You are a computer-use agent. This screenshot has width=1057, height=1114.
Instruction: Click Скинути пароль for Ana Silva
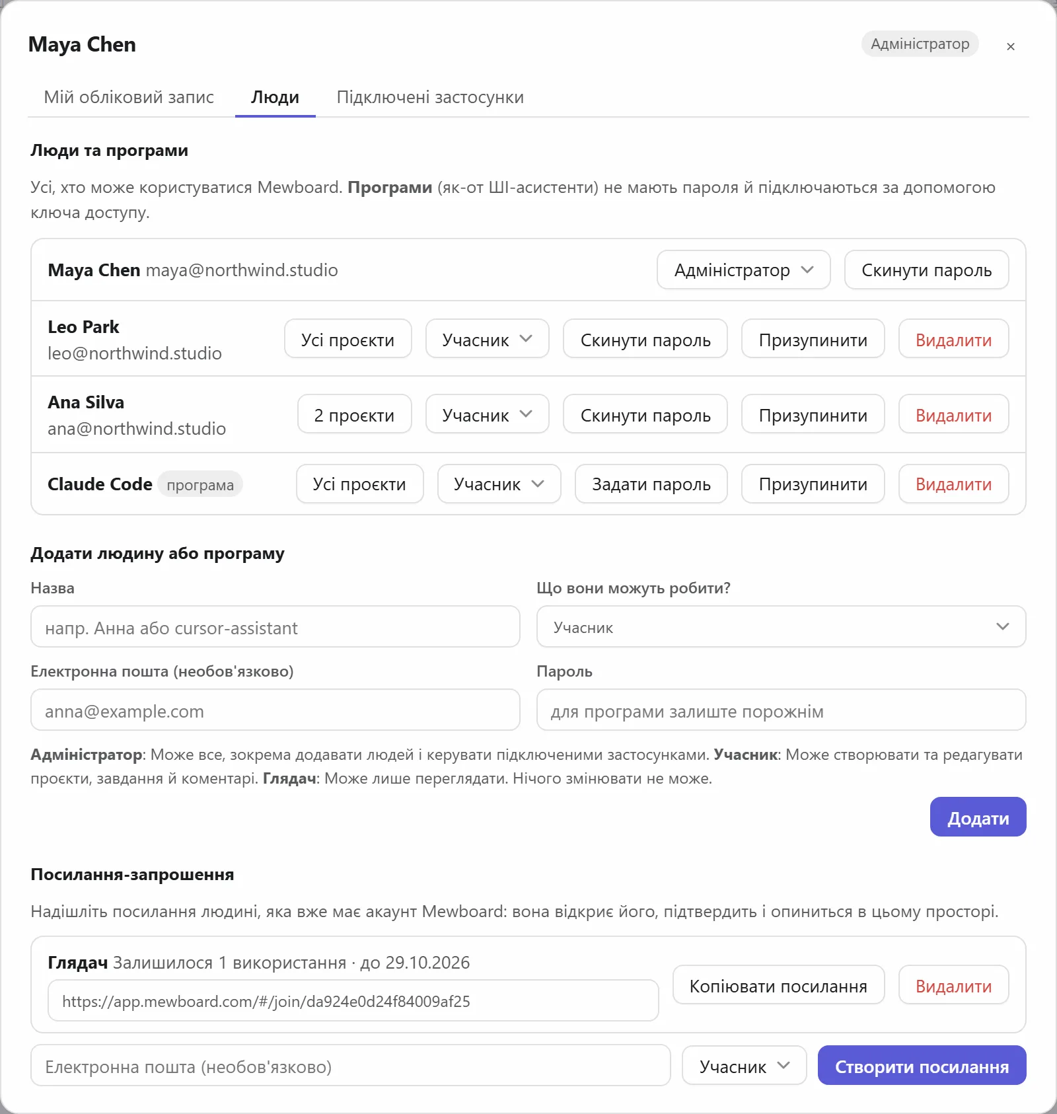[x=645, y=414]
